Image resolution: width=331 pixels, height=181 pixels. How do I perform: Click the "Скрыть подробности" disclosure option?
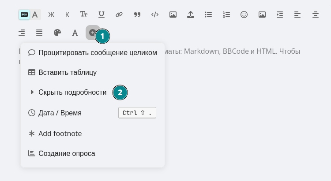click(x=72, y=92)
